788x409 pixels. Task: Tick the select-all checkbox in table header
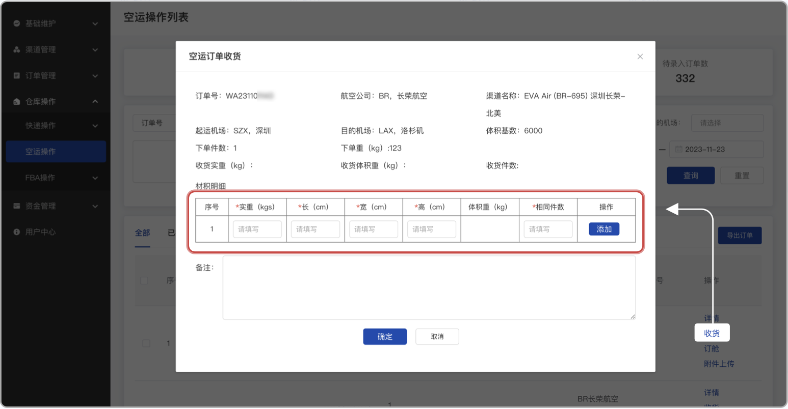(144, 280)
